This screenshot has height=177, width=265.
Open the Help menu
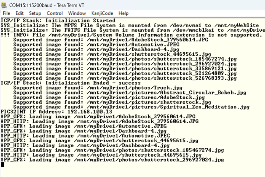(x=123, y=13)
